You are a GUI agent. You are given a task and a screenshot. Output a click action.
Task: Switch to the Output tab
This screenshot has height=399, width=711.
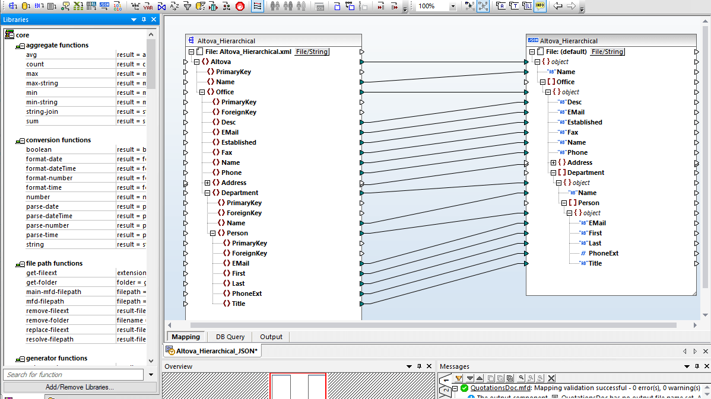[271, 336]
